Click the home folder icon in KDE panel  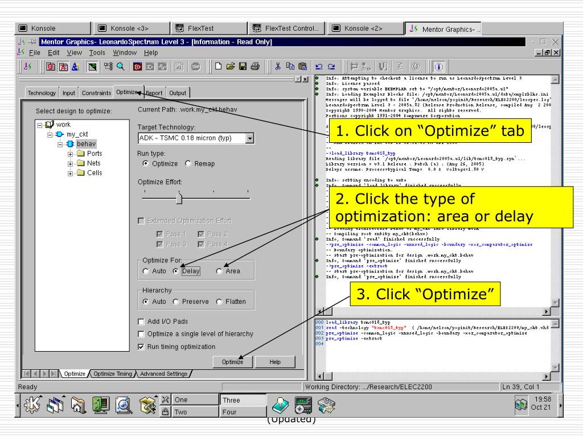coord(79,405)
